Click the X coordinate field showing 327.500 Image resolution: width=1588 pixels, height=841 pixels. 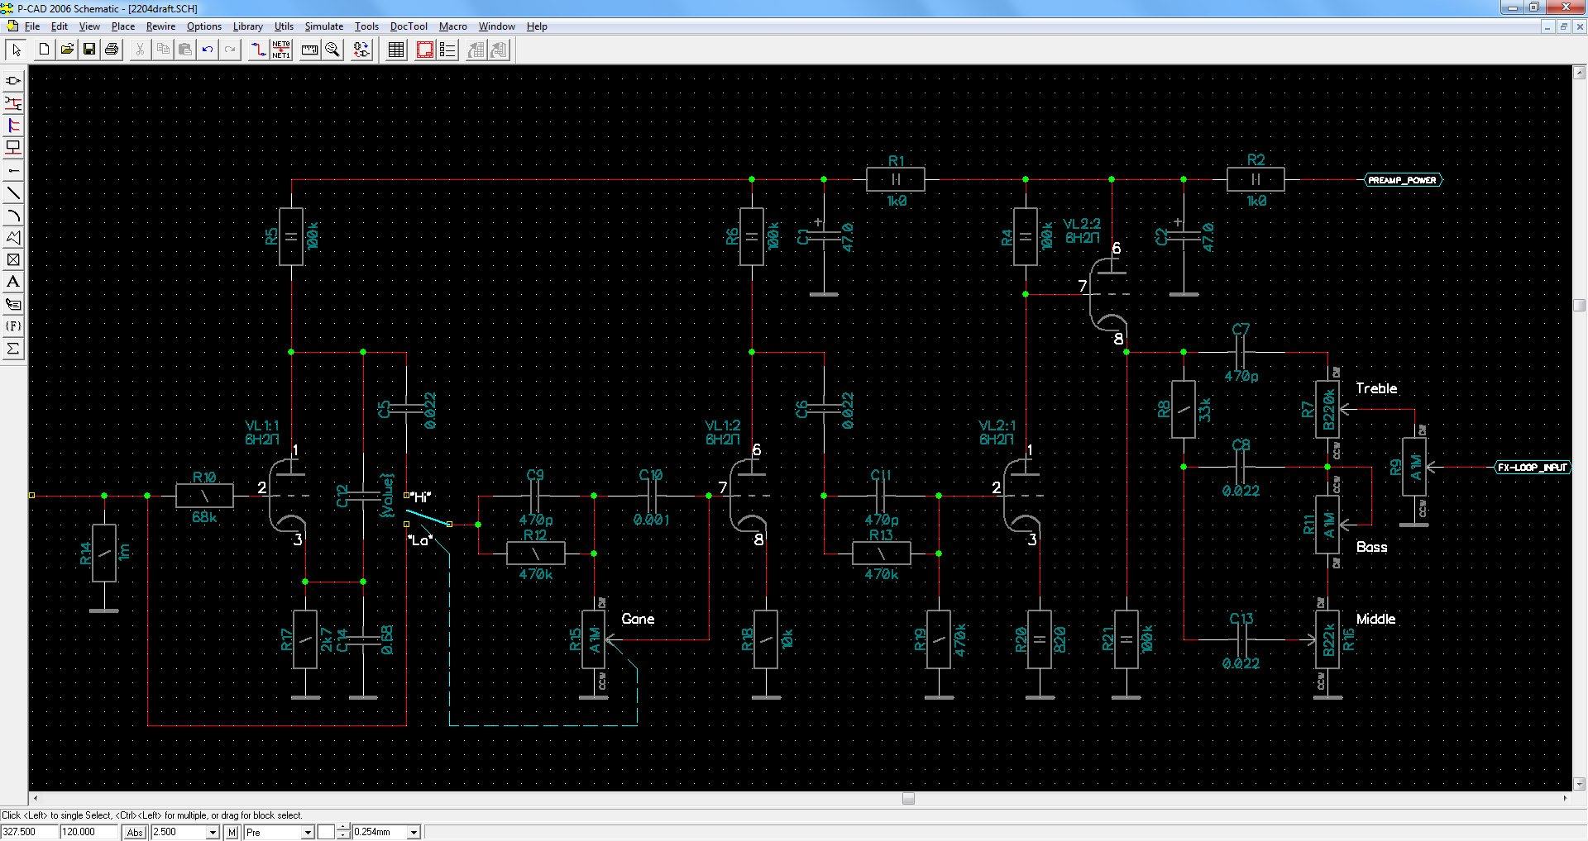pos(29,832)
